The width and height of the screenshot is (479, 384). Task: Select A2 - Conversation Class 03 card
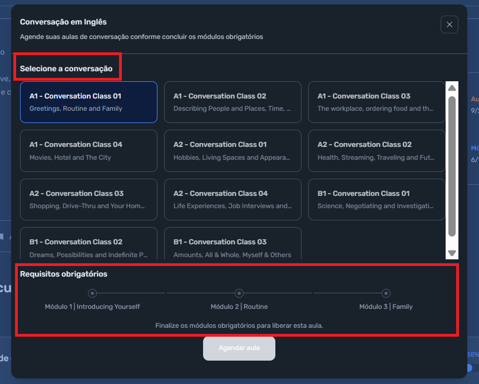(88, 199)
